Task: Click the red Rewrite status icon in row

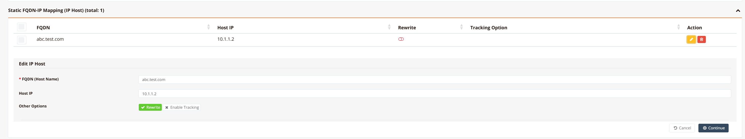Action: [401, 39]
